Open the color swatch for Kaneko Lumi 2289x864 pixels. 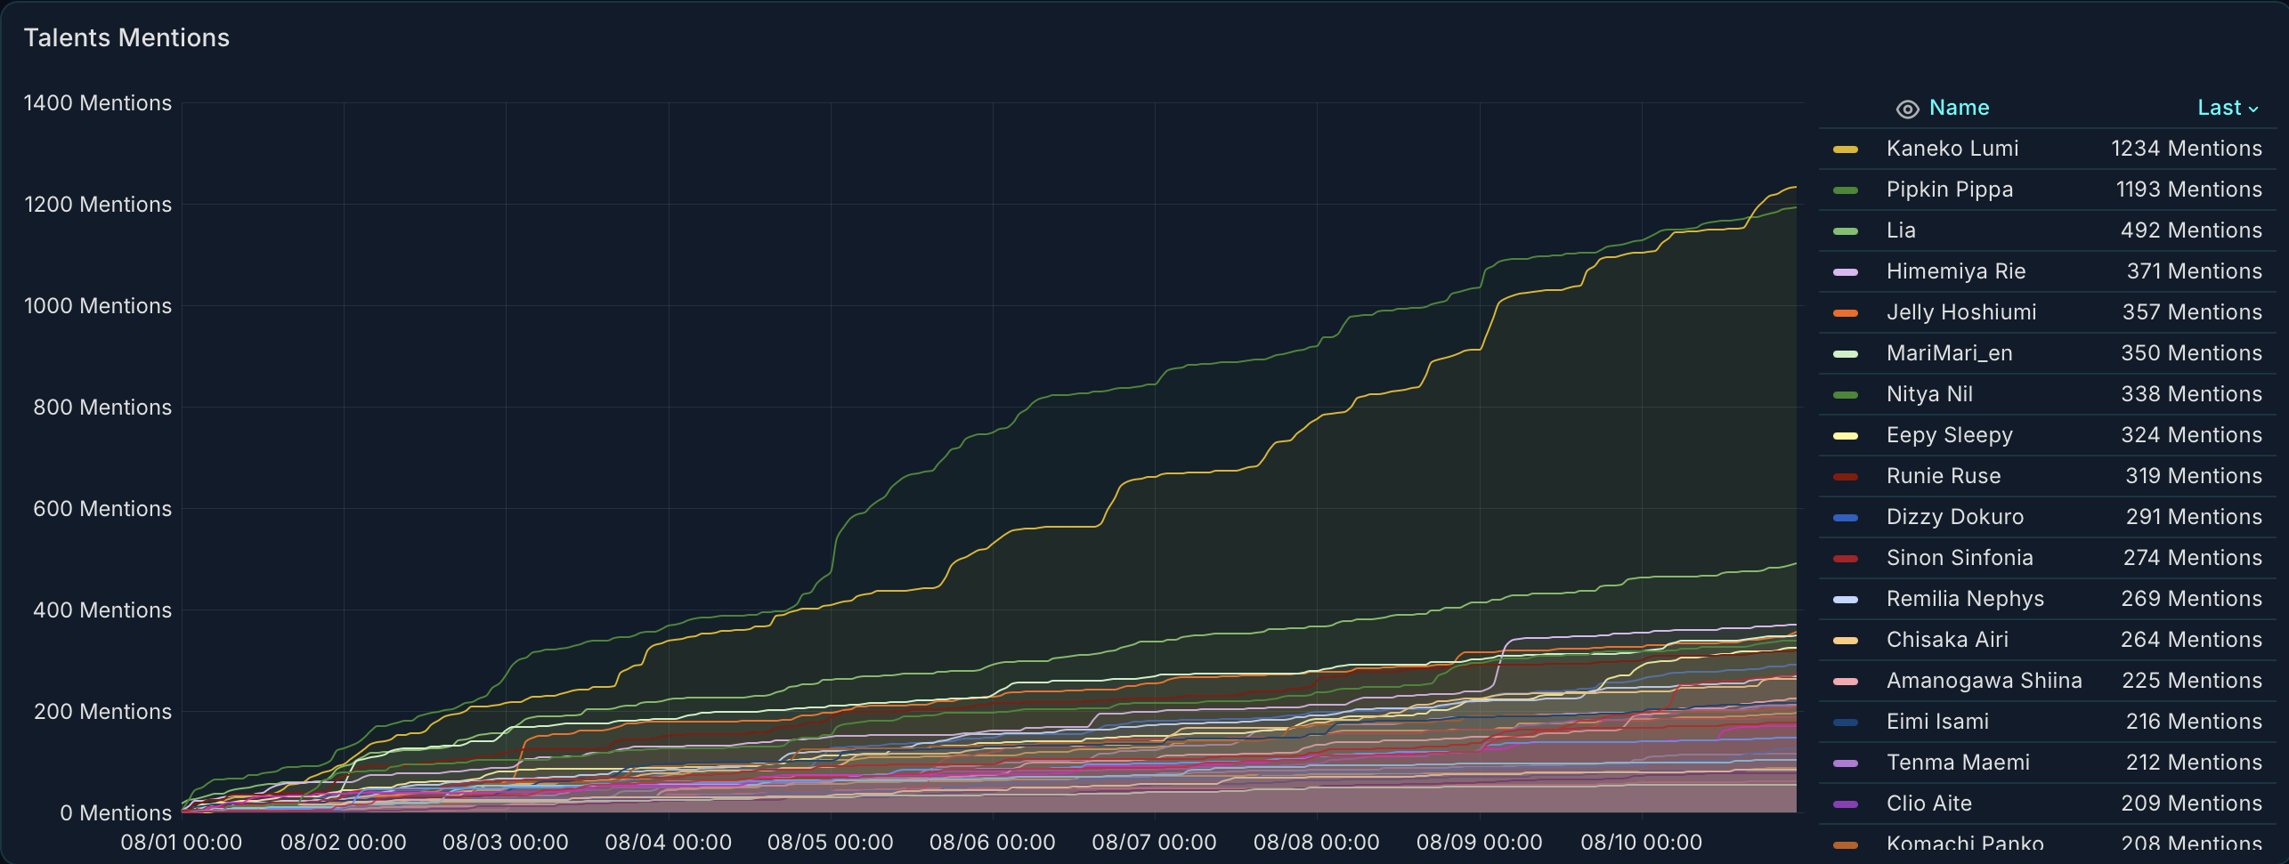1846,149
